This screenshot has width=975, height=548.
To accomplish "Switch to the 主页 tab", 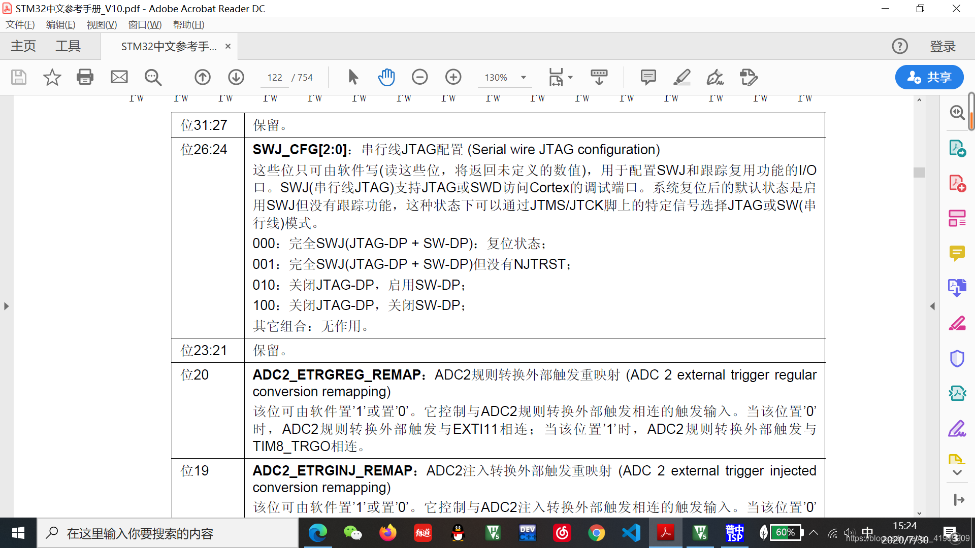I will point(23,46).
